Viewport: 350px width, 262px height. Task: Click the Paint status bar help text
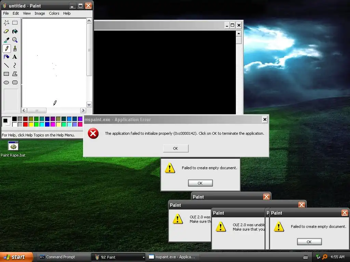(x=38, y=135)
